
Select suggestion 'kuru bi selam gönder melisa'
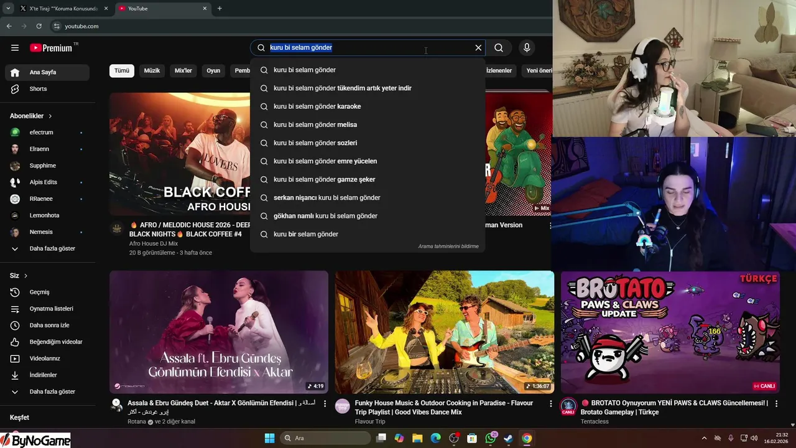click(368, 124)
